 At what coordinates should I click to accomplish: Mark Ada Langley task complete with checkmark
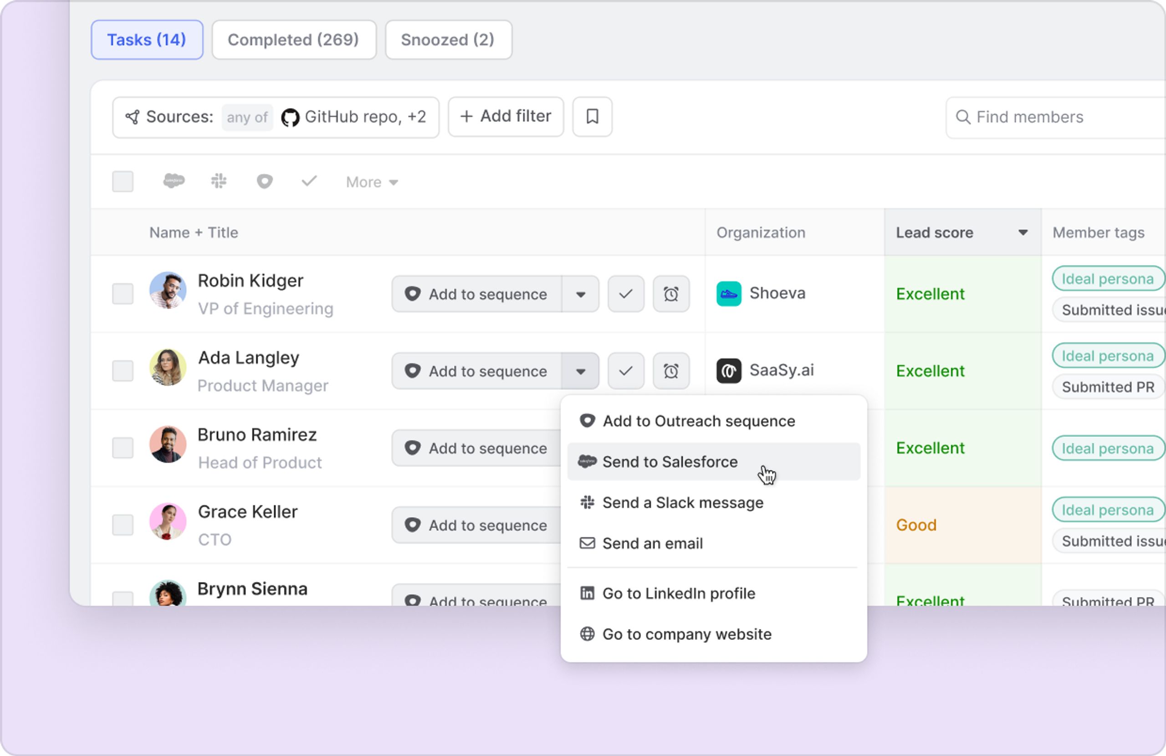click(x=626, y=371)
